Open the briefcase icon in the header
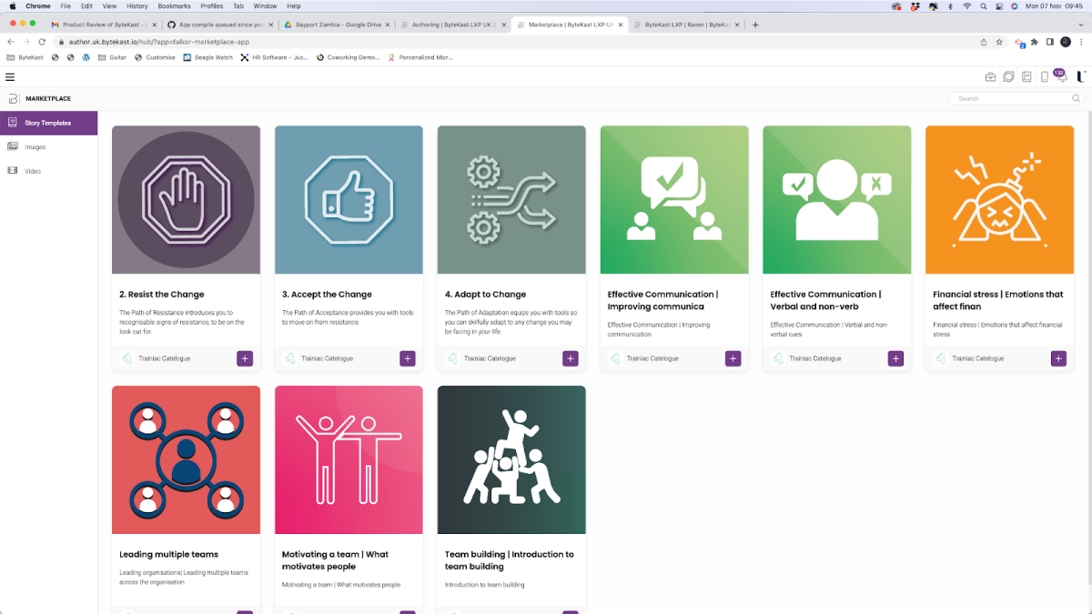The width and height of the screenshot is (1092, 614). click(991, 77)
